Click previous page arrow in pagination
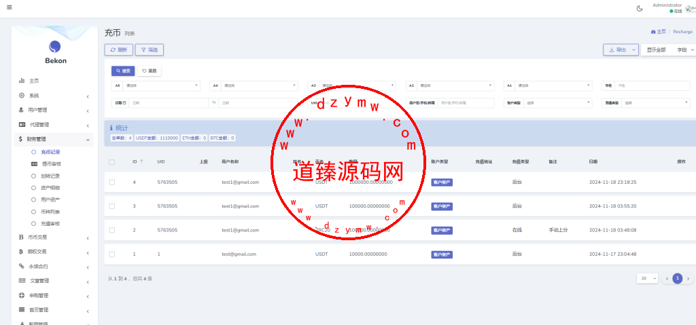The height and width of the screenshot is (325, 696). coord(666,278)
